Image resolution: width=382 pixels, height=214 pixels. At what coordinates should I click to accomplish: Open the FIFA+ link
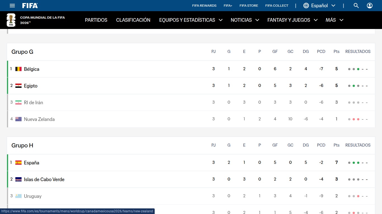pos(228,6)
